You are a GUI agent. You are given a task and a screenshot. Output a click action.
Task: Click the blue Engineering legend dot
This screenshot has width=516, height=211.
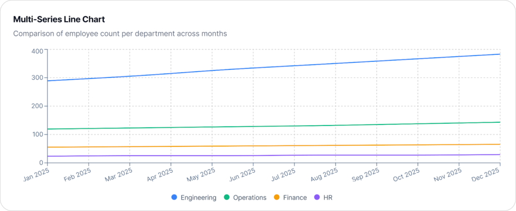click(x=175, y=197)
